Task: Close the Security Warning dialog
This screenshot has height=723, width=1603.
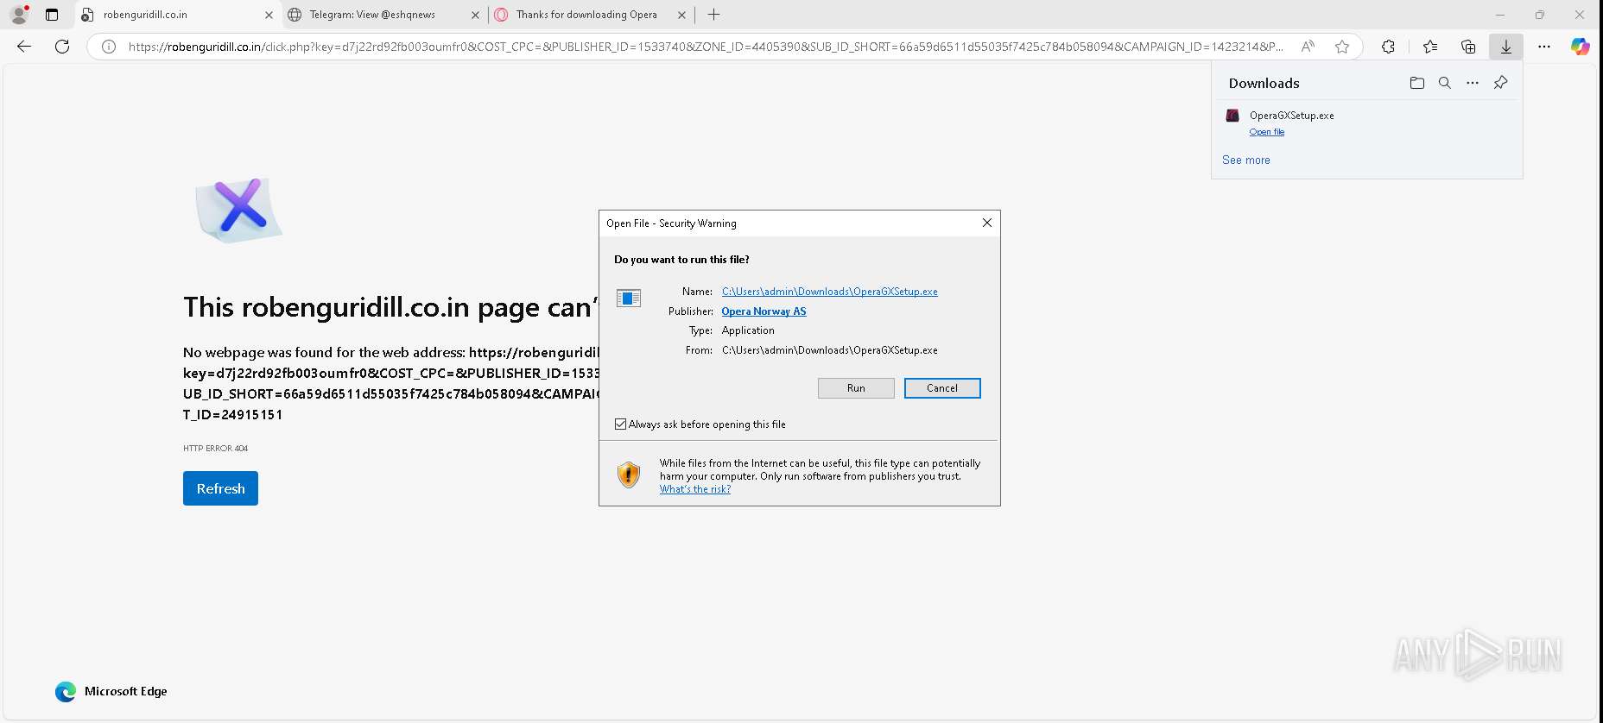Action: (987, 223)
